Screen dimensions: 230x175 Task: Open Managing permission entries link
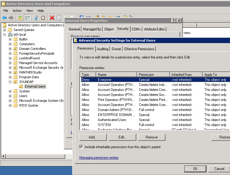(99, 158)
